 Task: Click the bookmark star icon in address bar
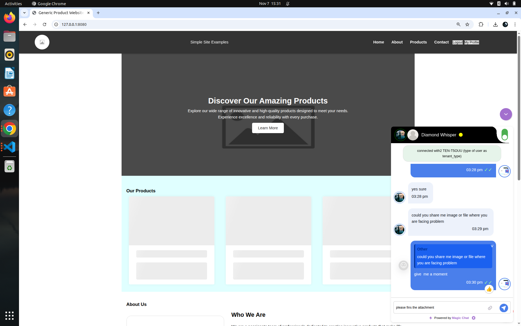tap(467, 24)
